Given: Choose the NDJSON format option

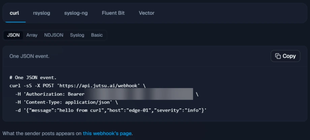Looking at the screenshot, I should 54,35.
